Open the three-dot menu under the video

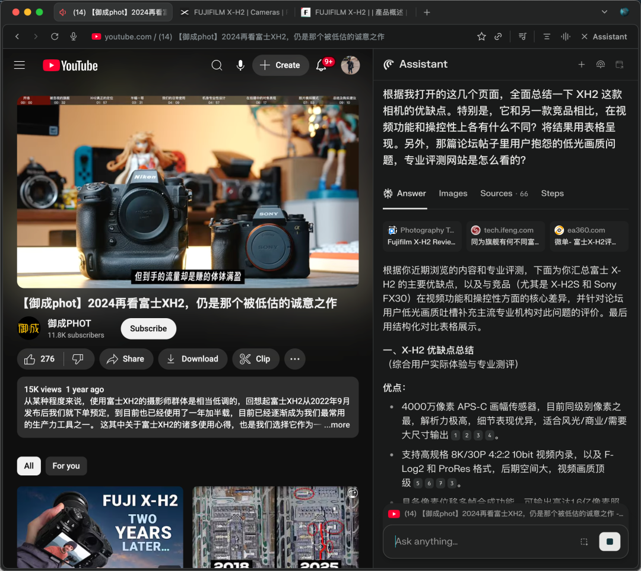(x=294, y=359)
